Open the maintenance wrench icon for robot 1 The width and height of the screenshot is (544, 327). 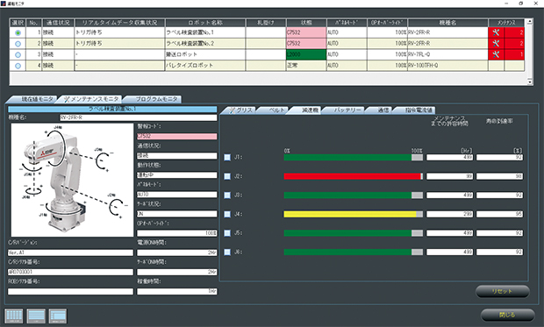point(496,32)
